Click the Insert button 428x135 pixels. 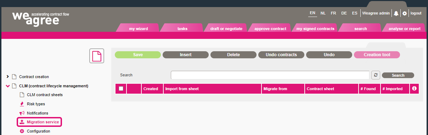tap(186, 55)
